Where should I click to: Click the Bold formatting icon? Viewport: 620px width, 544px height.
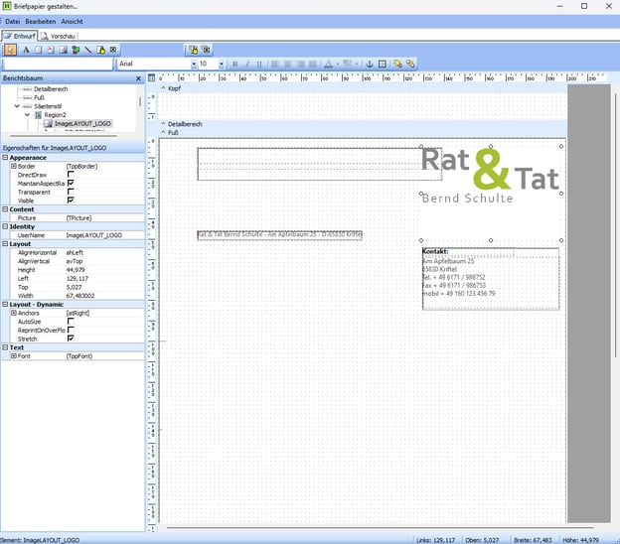(x=234, y=64)
